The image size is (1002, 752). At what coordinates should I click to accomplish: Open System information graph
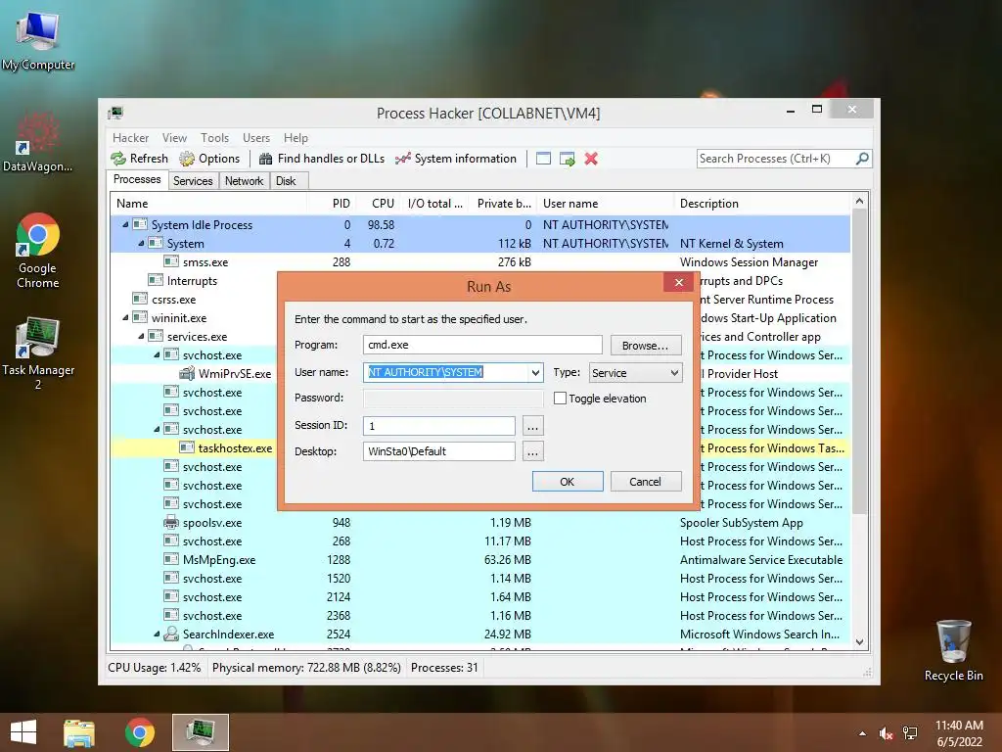pos(456,159)
